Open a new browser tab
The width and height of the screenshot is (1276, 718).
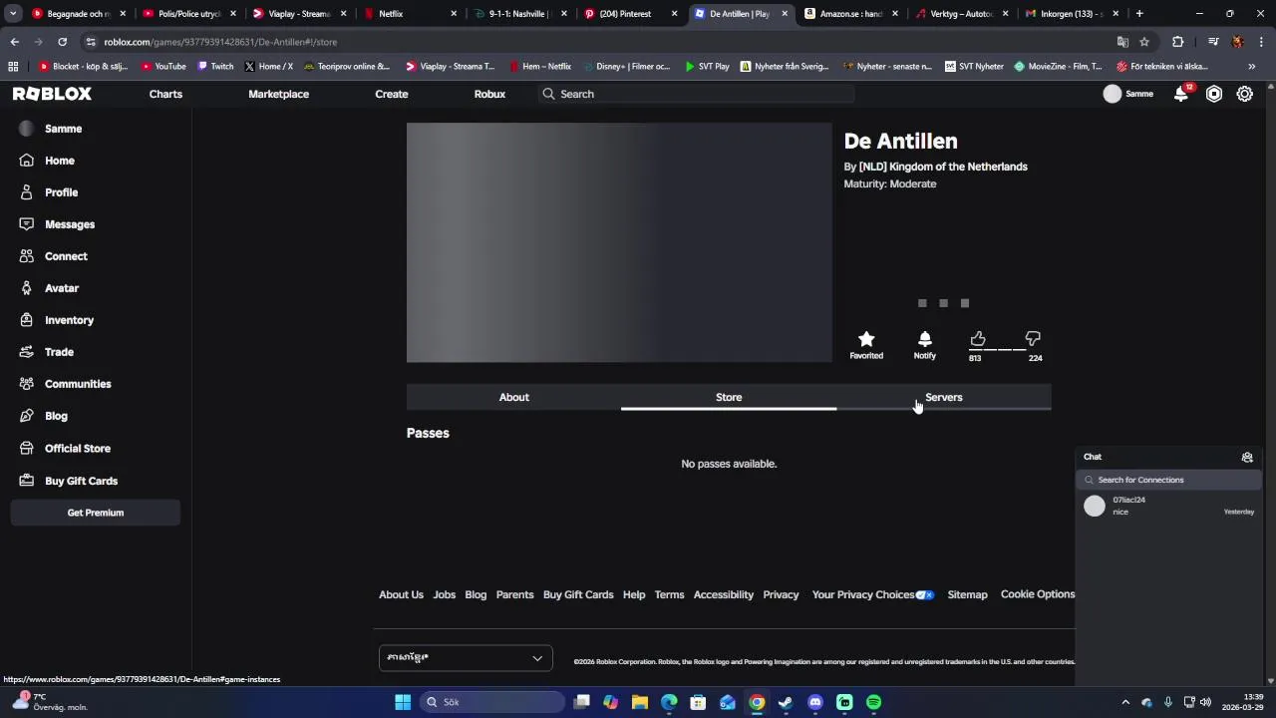click(x=1139, y=14)
